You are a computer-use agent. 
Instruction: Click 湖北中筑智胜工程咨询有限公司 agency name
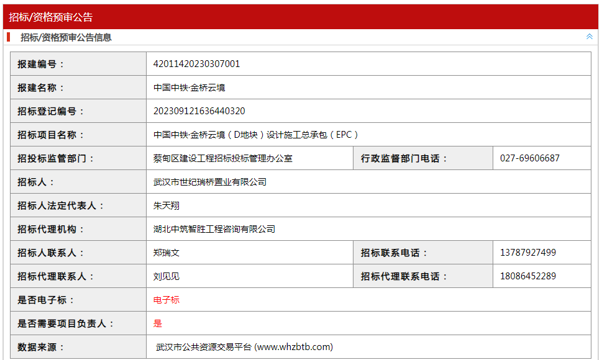[x=214, y=229]
